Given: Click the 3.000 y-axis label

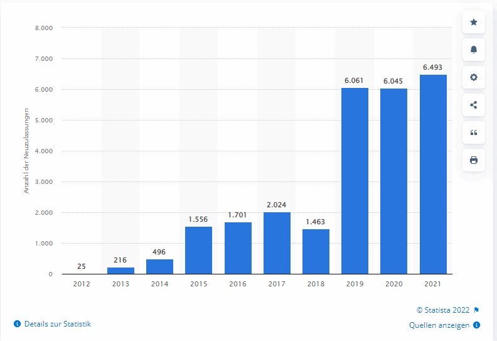Looking at the screenshot, I should pyautogui.click(x=44, y=181).
